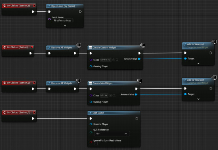Click the Owning Player pin on Create Control Widget
The image size is (218, 150).
coord(91,66)
